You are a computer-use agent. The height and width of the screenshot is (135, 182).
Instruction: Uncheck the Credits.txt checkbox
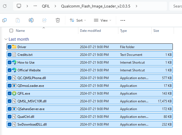(9, 55)
